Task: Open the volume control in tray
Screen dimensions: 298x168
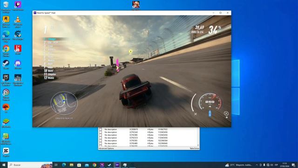Action: [x=272, y=165]
